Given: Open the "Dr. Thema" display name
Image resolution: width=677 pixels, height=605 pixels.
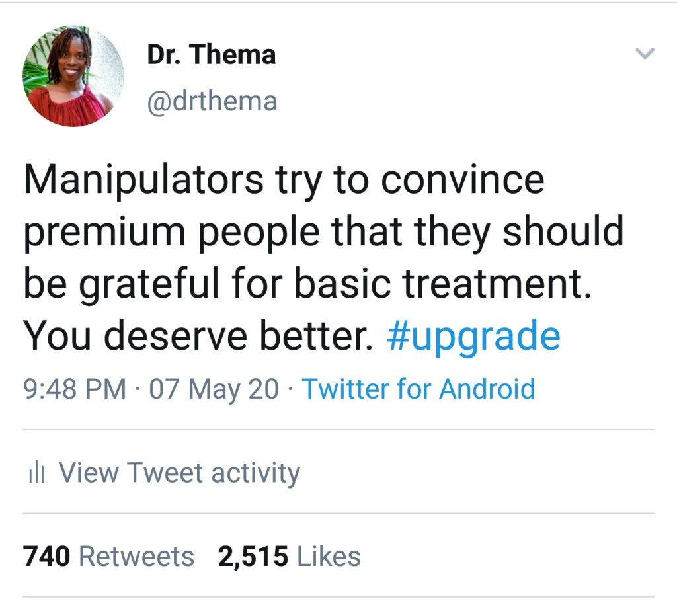Looking at the screenshot, I should (211, 55).
